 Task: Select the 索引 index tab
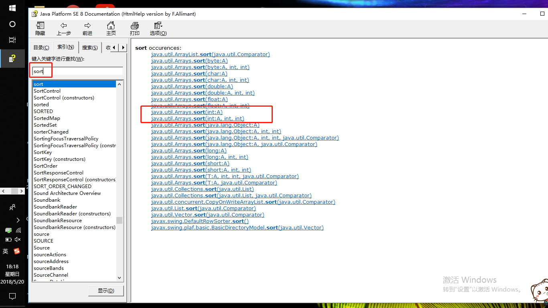click(65, 47)
